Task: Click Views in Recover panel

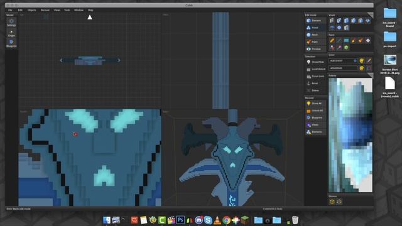Action: tap(315, 125)
